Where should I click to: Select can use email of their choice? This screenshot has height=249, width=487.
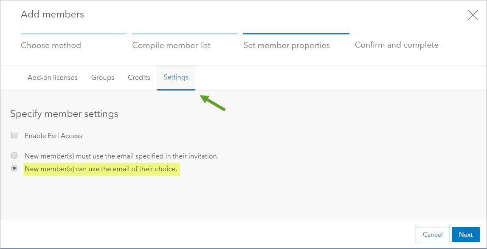pos(14,169)
